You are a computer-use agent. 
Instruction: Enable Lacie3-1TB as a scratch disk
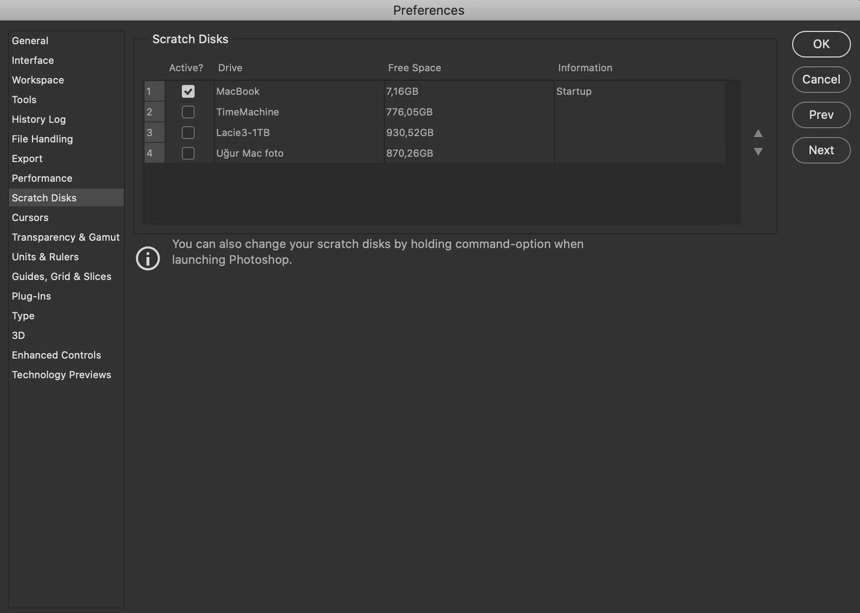point(188,133)
